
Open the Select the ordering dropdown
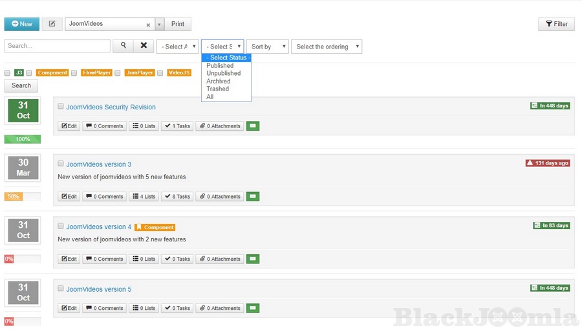tap(326, 47)
